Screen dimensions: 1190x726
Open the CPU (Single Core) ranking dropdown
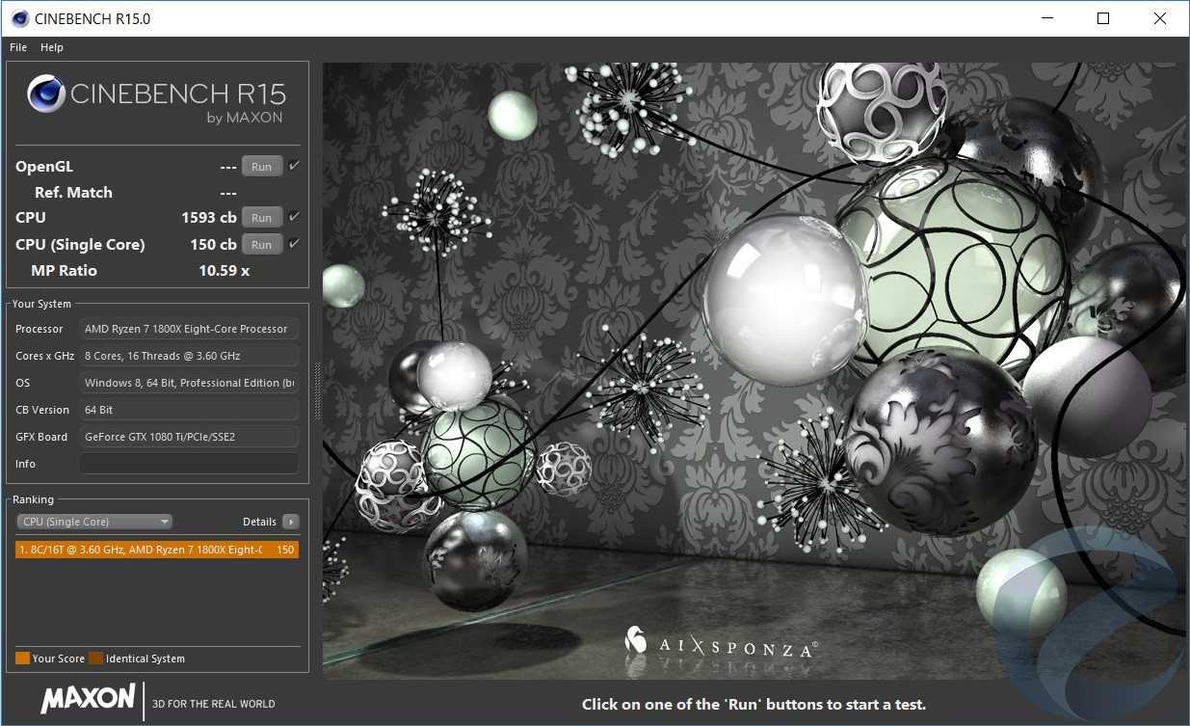tap(94, 522)
